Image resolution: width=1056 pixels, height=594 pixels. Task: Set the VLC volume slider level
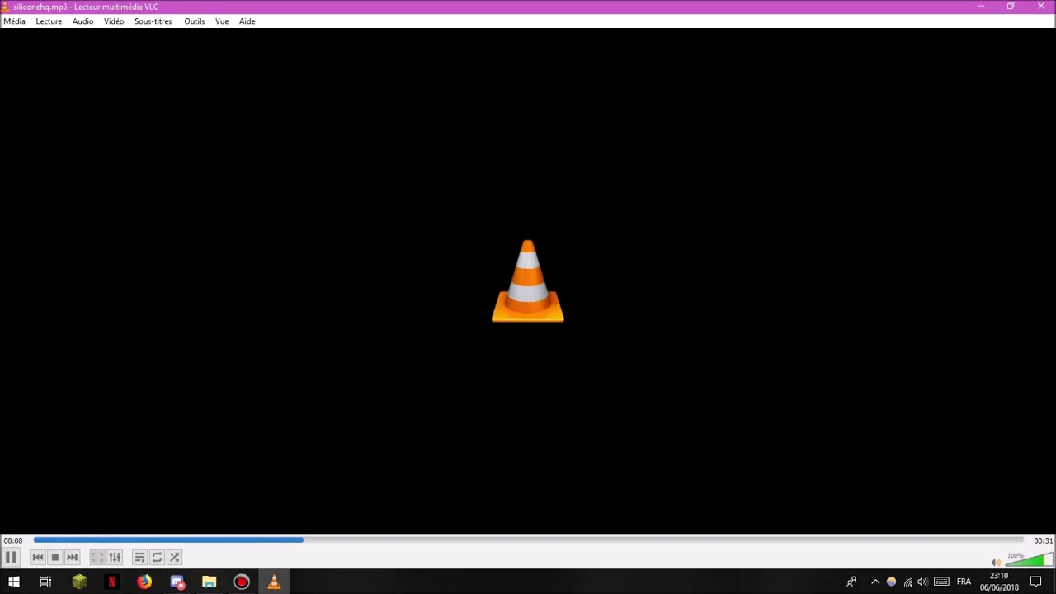(x=1029, y=560)
